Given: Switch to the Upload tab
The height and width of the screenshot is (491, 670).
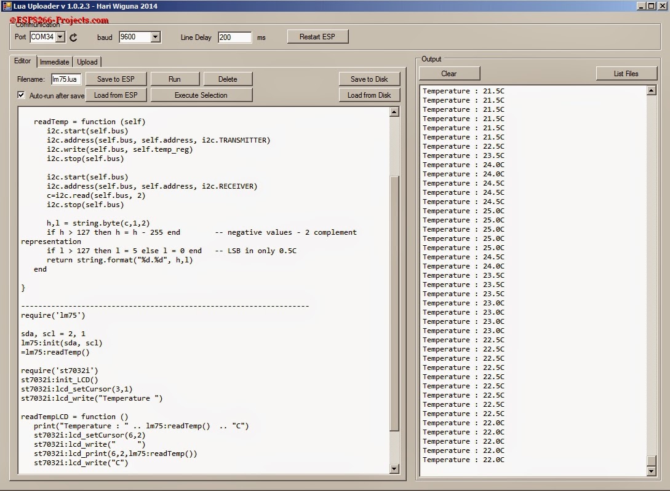Looking at the screenshot, I should pyautogui.click(x=87, y=62).
